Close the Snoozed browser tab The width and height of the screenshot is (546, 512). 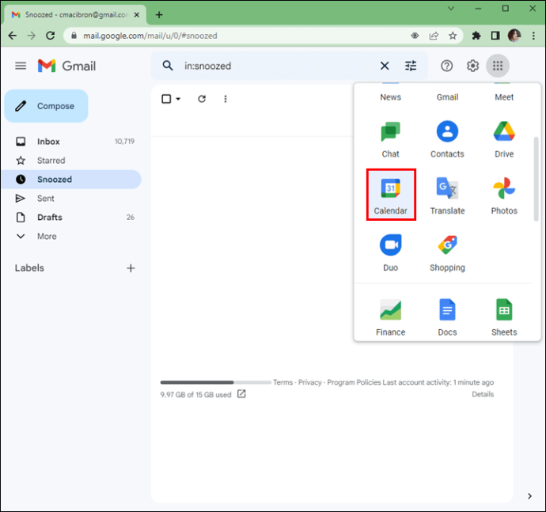pos(137,14)
